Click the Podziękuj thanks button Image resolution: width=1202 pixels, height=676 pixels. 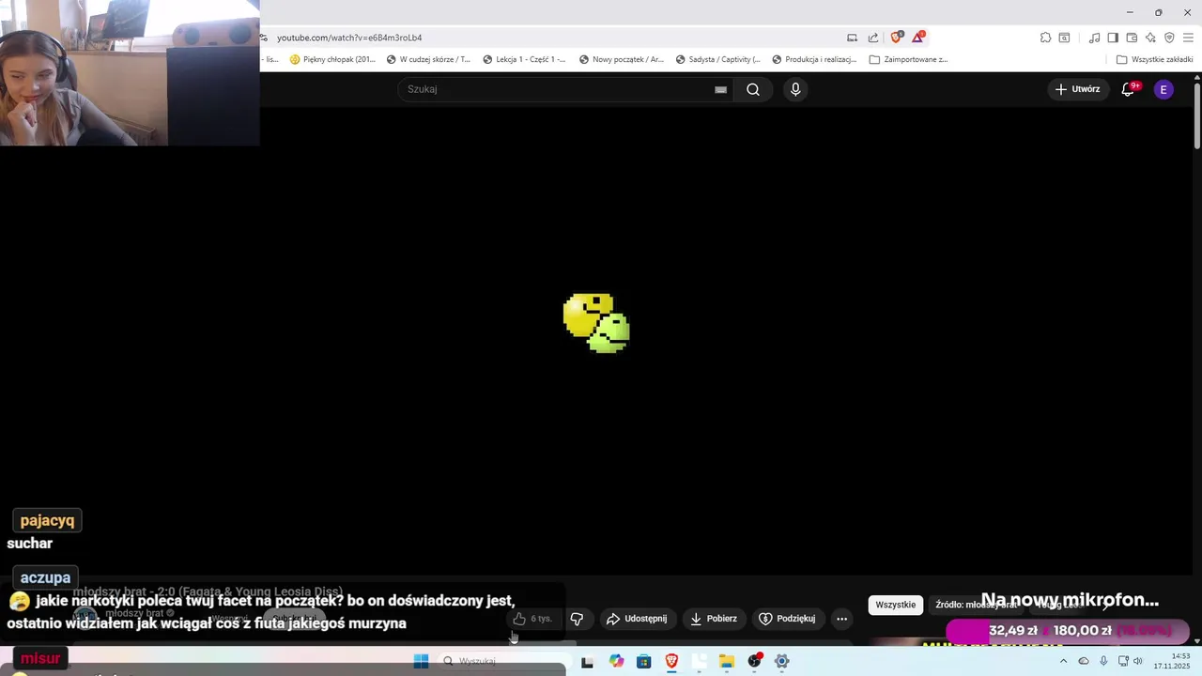pyautogui.click(x=787, y=619)
